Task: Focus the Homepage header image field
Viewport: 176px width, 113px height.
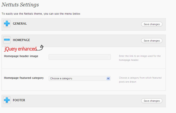Action: pyautogui.click(x=80, y=57)
